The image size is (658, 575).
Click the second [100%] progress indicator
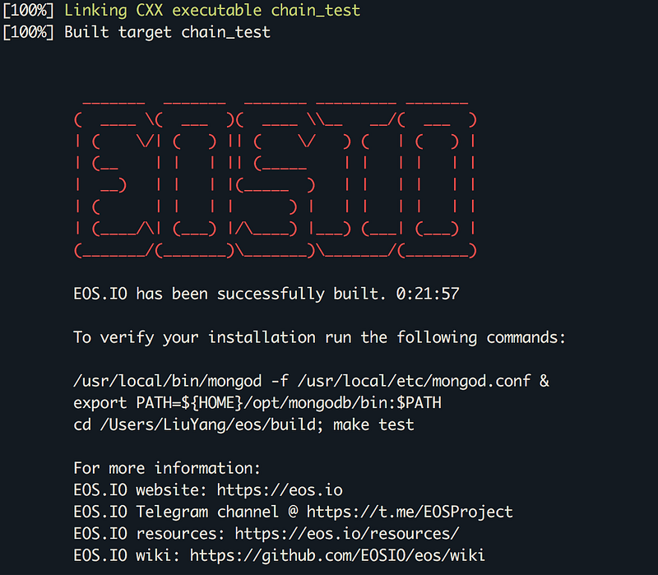[29, 33]
